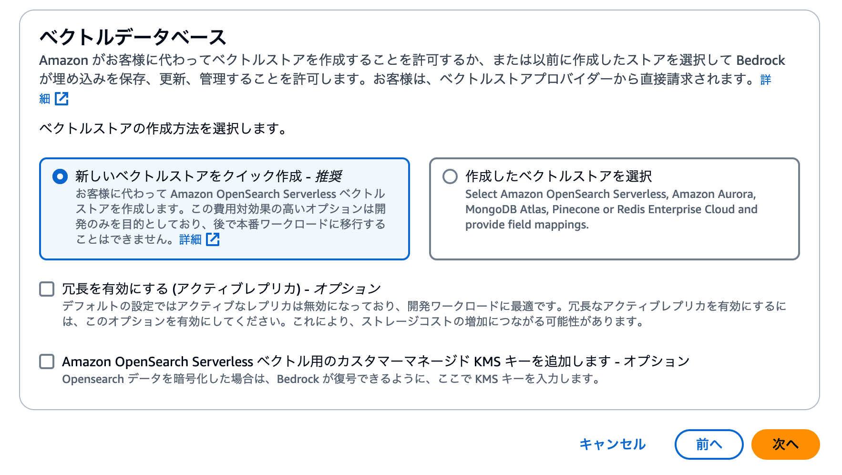Screen dimensions: 842x475
Task: Click the external link icon beside 詳細 in quick create card
Action: click(213, 240)
